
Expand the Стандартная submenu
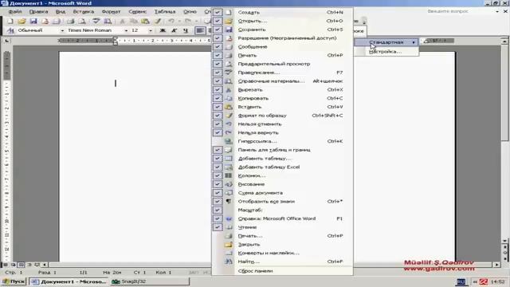pos(386,42)
